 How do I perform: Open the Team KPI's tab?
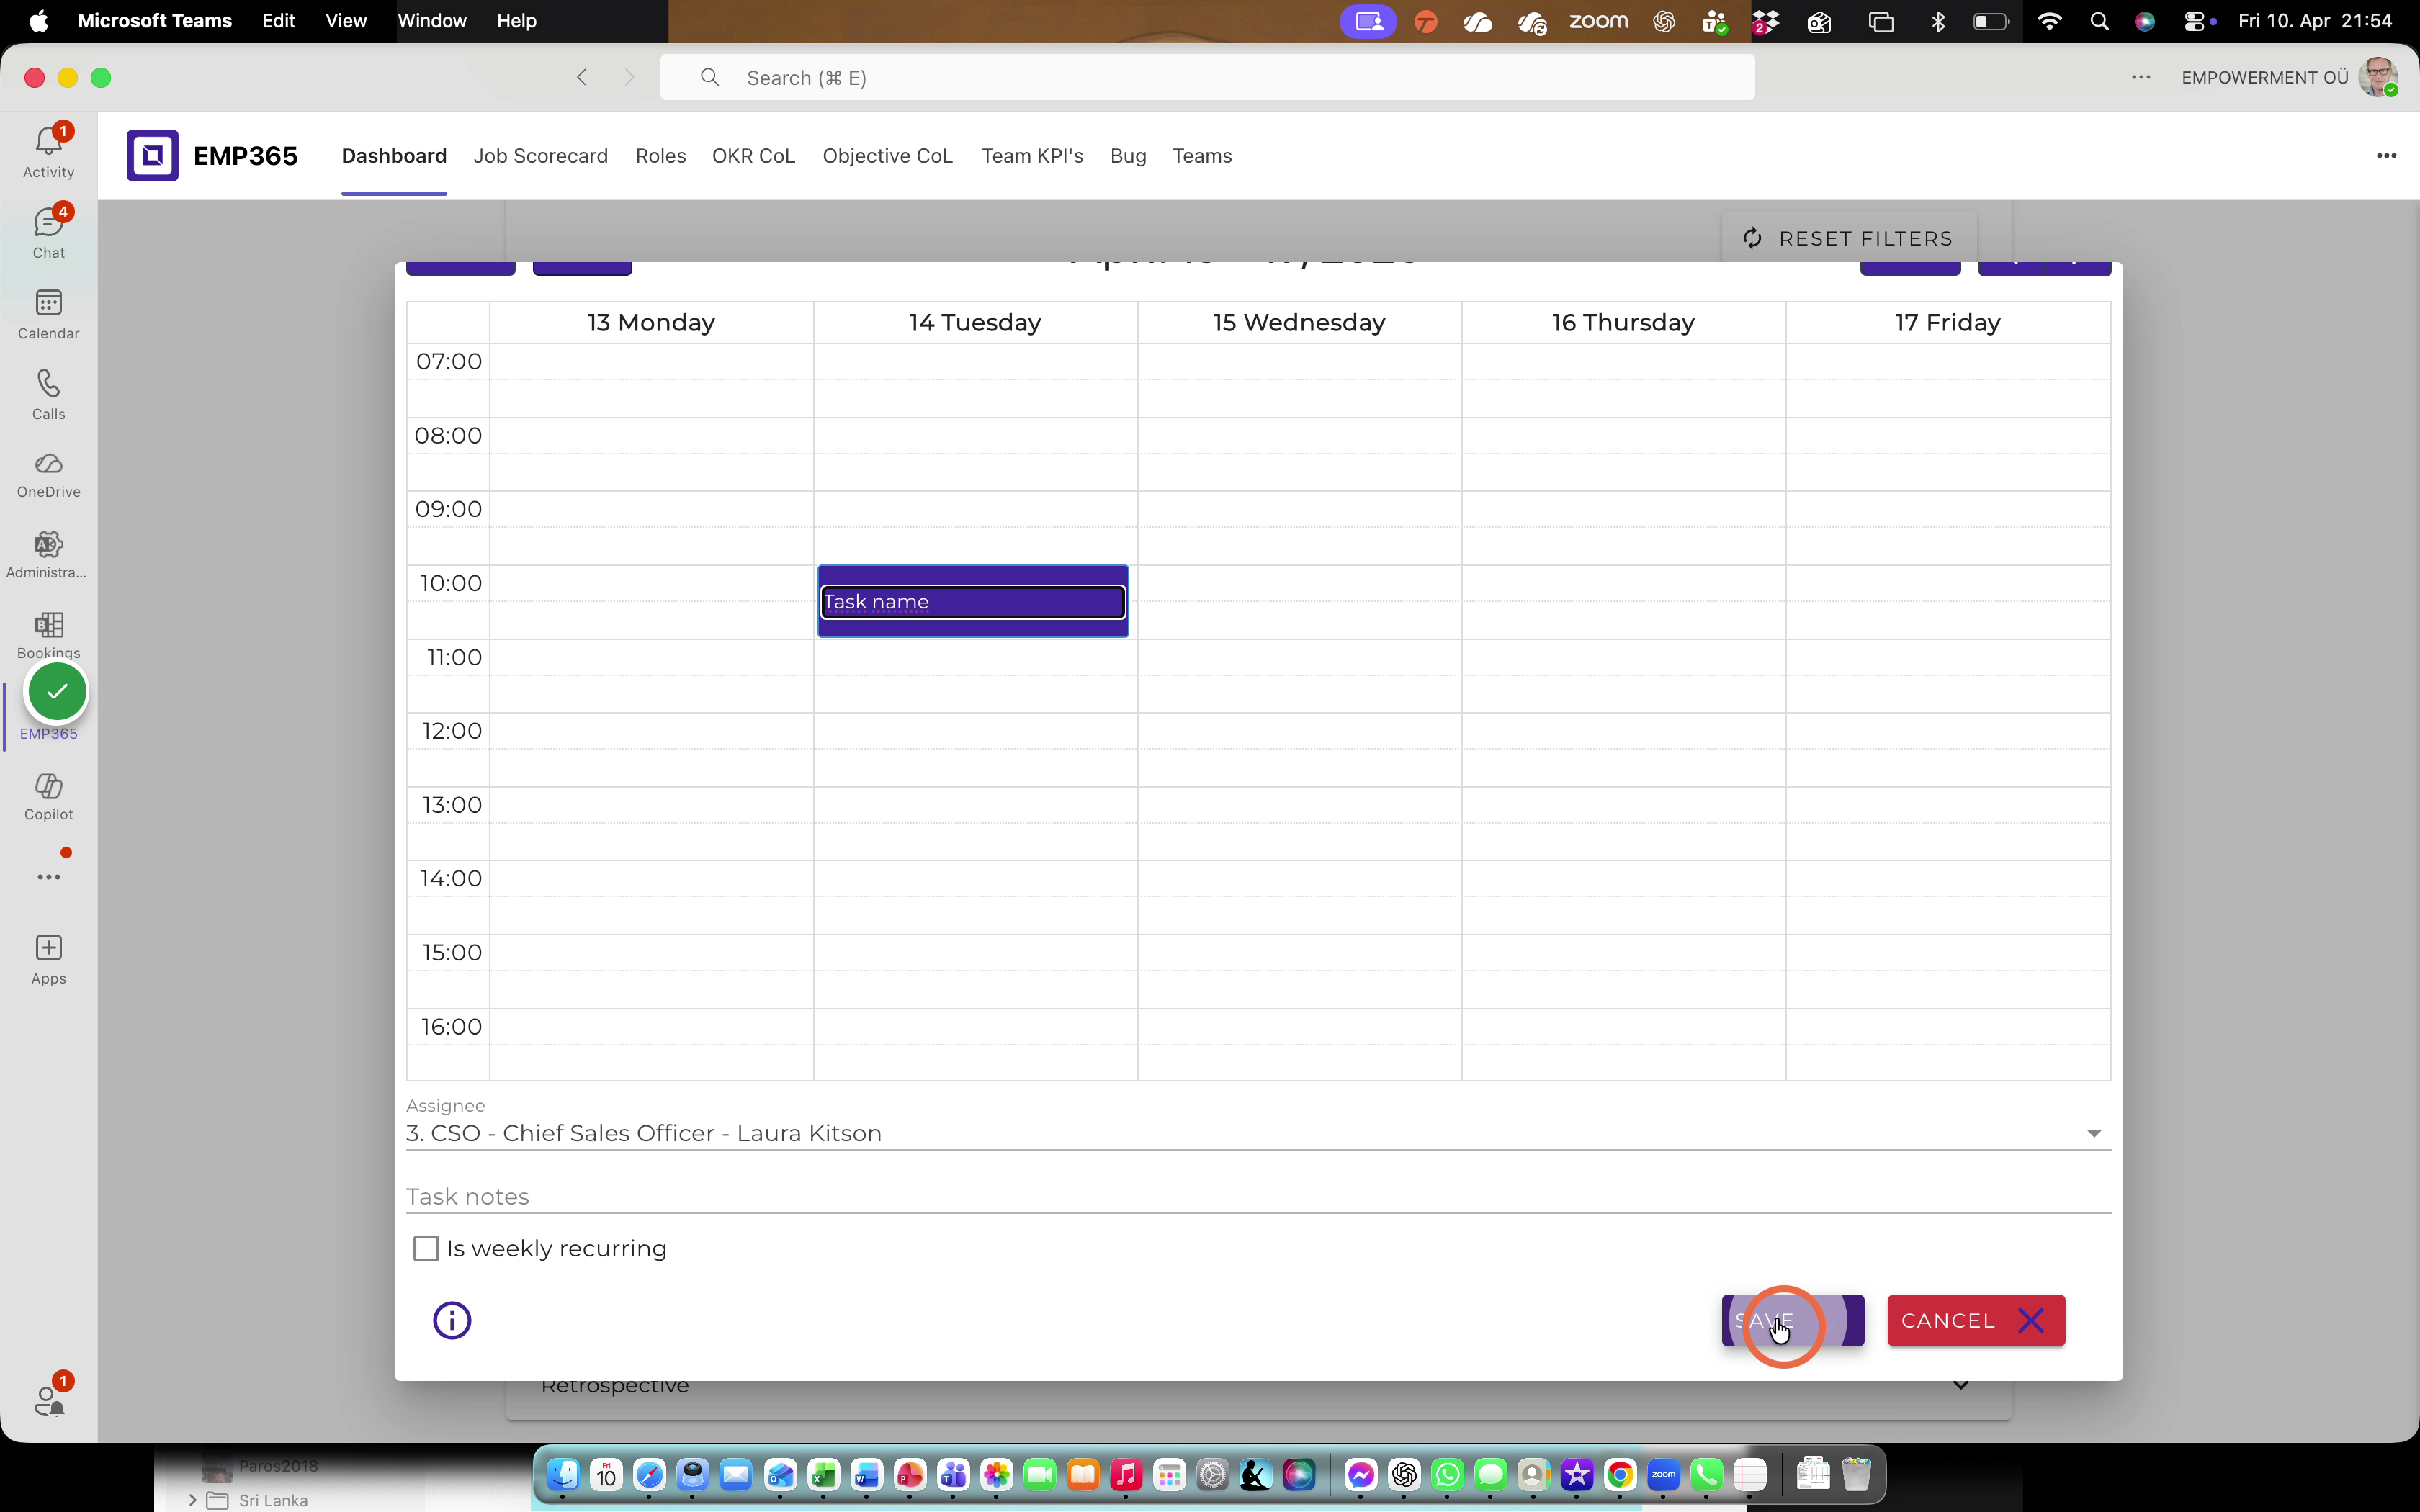[1032, 156]
